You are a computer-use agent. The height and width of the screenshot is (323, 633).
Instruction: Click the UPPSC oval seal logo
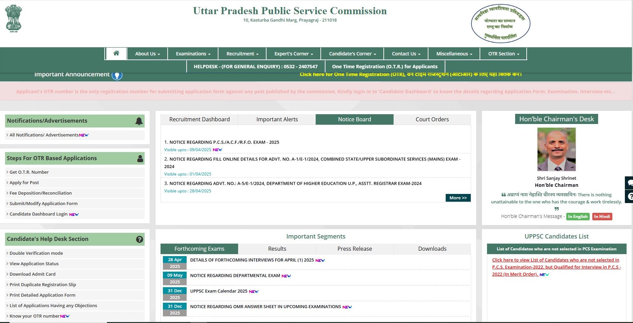click(501, 24)
